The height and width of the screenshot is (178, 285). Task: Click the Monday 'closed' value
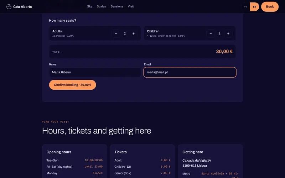click(98, 173)
